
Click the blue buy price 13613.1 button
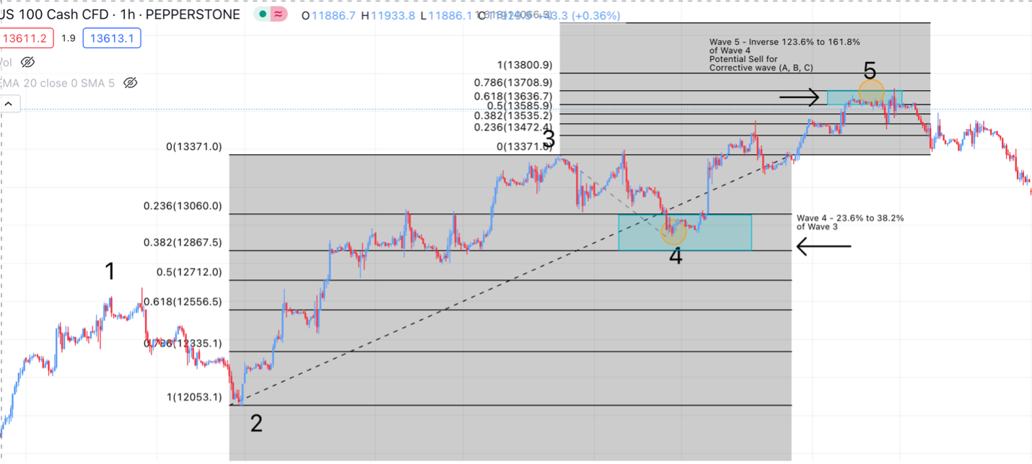[x=111, y=38]
